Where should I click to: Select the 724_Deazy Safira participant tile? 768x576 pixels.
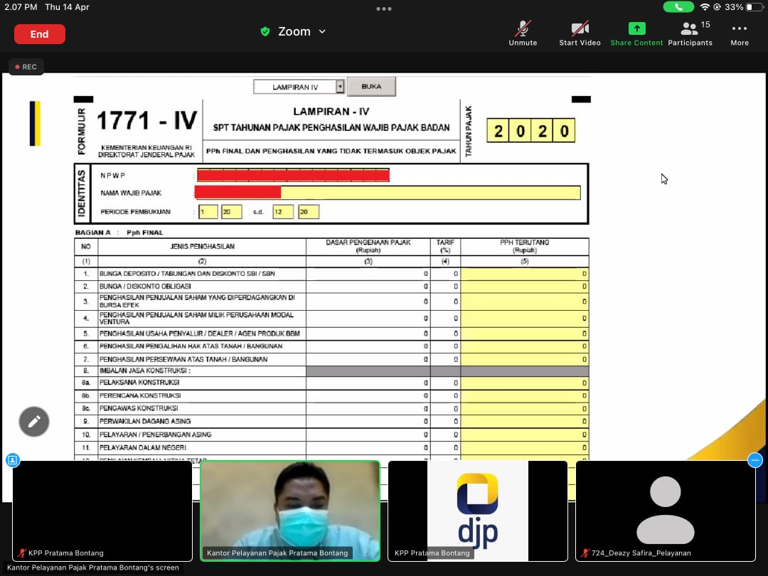666,511
